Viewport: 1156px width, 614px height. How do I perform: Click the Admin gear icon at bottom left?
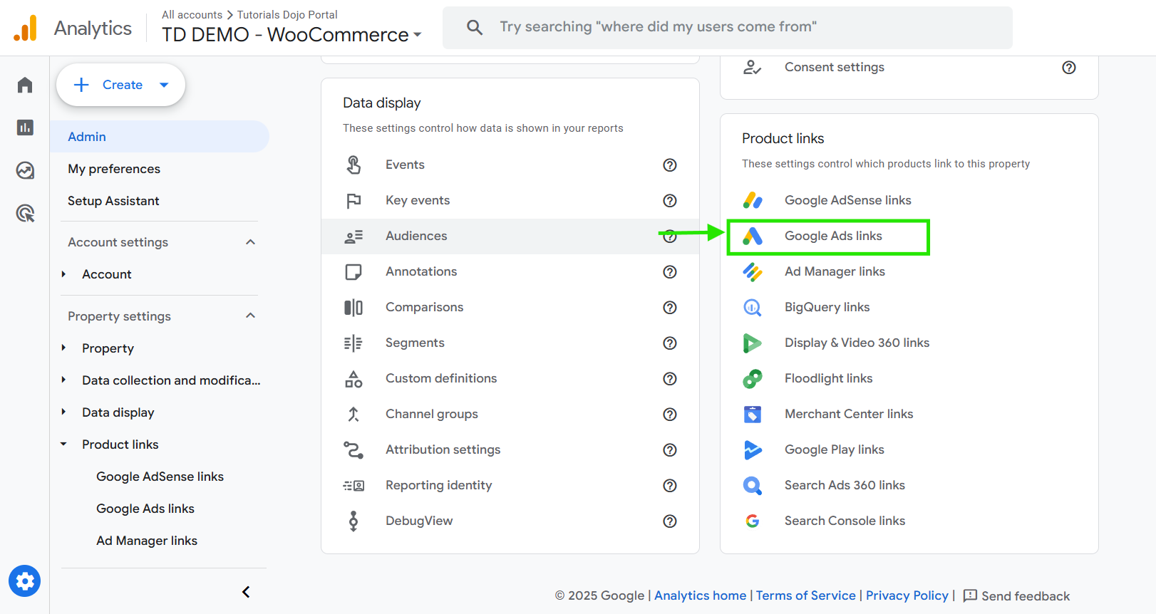pos(25,581)
